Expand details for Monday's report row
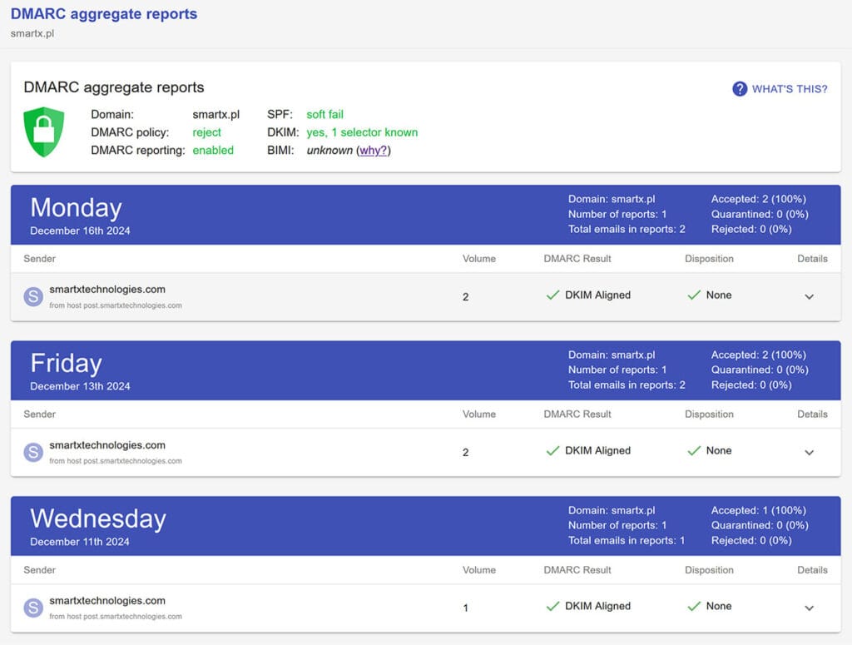The width and height of the screenshot is (852, 645). click(809, 297)
